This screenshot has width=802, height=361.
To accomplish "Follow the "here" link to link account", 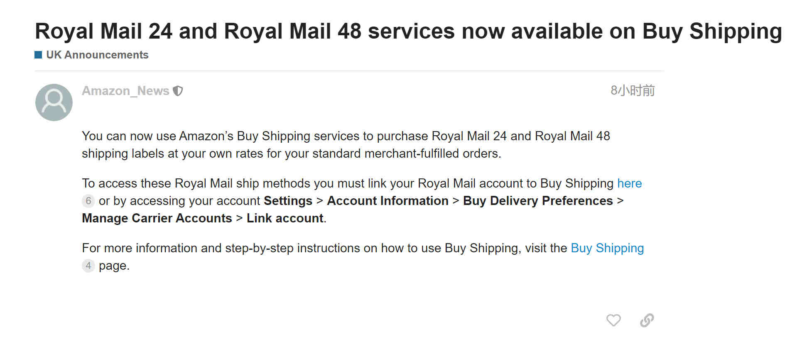I will click(629, 183).
